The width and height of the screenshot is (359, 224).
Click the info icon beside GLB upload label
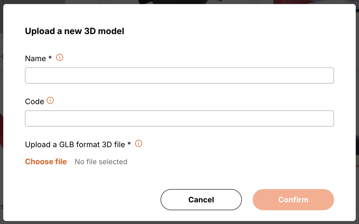click(139, 143)
